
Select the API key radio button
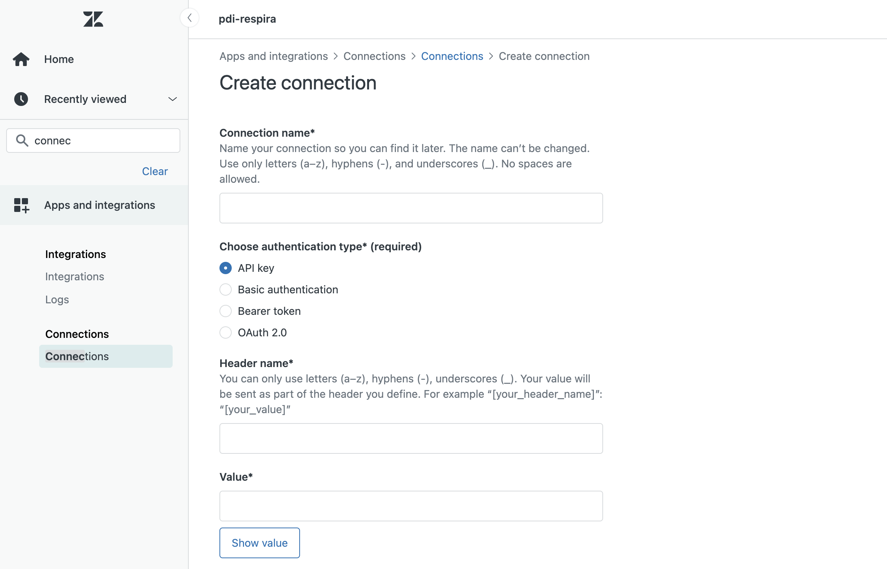pos(226,267)
